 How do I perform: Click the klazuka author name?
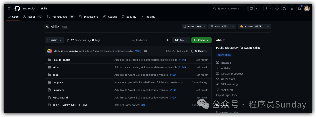(x=59, y=51)
